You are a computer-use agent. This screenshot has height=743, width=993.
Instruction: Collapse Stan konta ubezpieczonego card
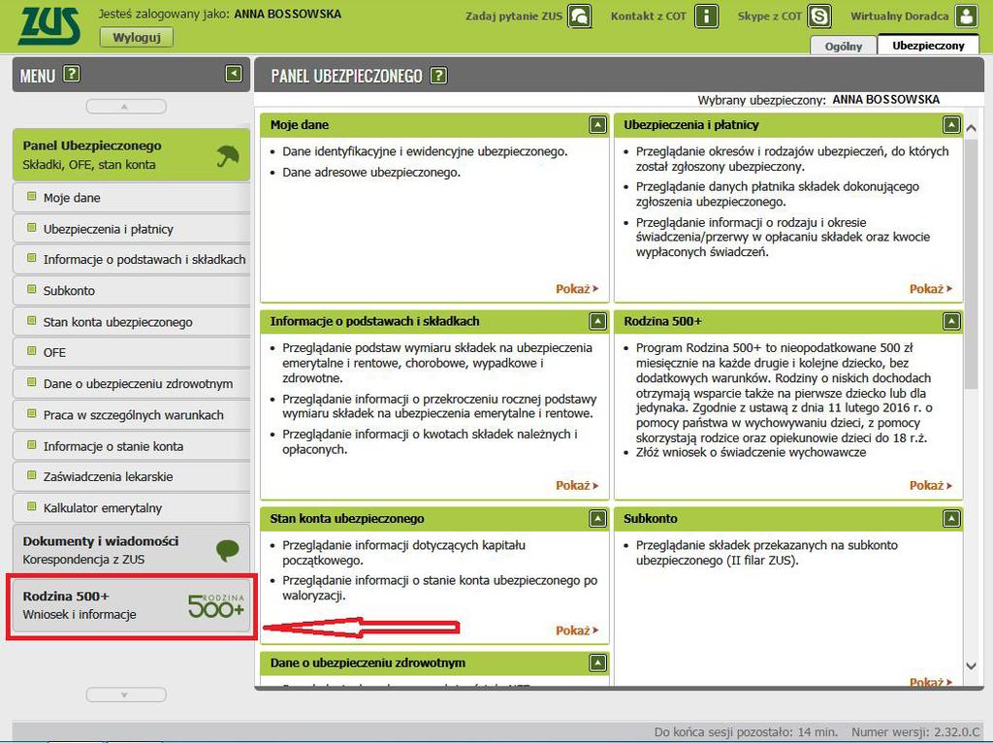click(597, 519)
